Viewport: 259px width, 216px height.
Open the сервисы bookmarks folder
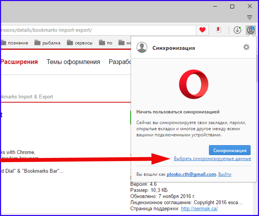80,43
